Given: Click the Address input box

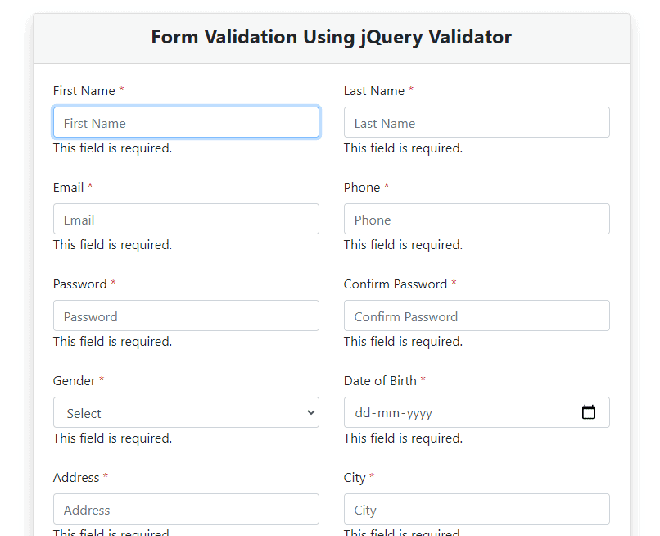Looking at the screenshot, I should (186, 509).
